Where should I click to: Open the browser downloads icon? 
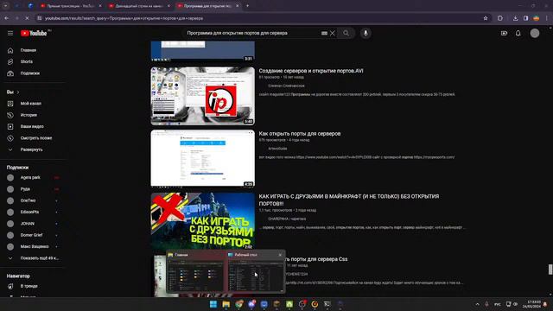(515, 18)
